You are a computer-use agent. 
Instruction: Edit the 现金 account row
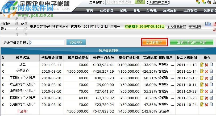202,65
